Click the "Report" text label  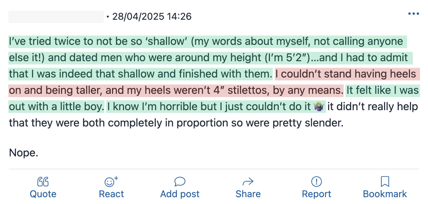tap(317, 194)
